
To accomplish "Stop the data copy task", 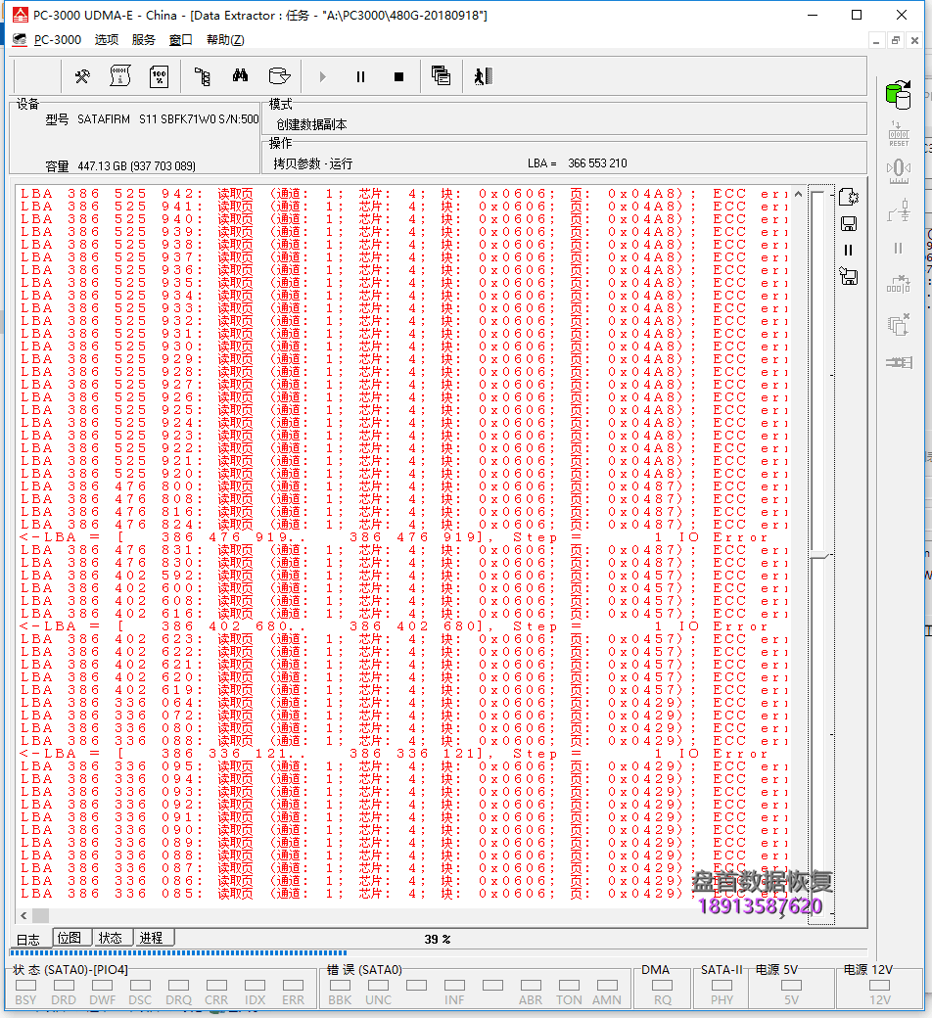I will (398, 76).
